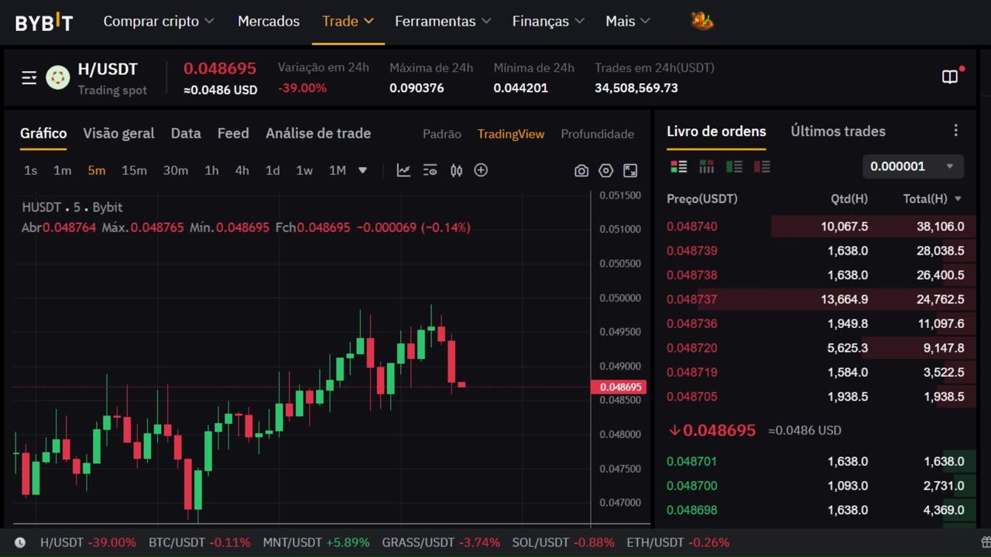Open the Mercados page
The height and width of the screenshot is (557, 991).
click(269, 22)
